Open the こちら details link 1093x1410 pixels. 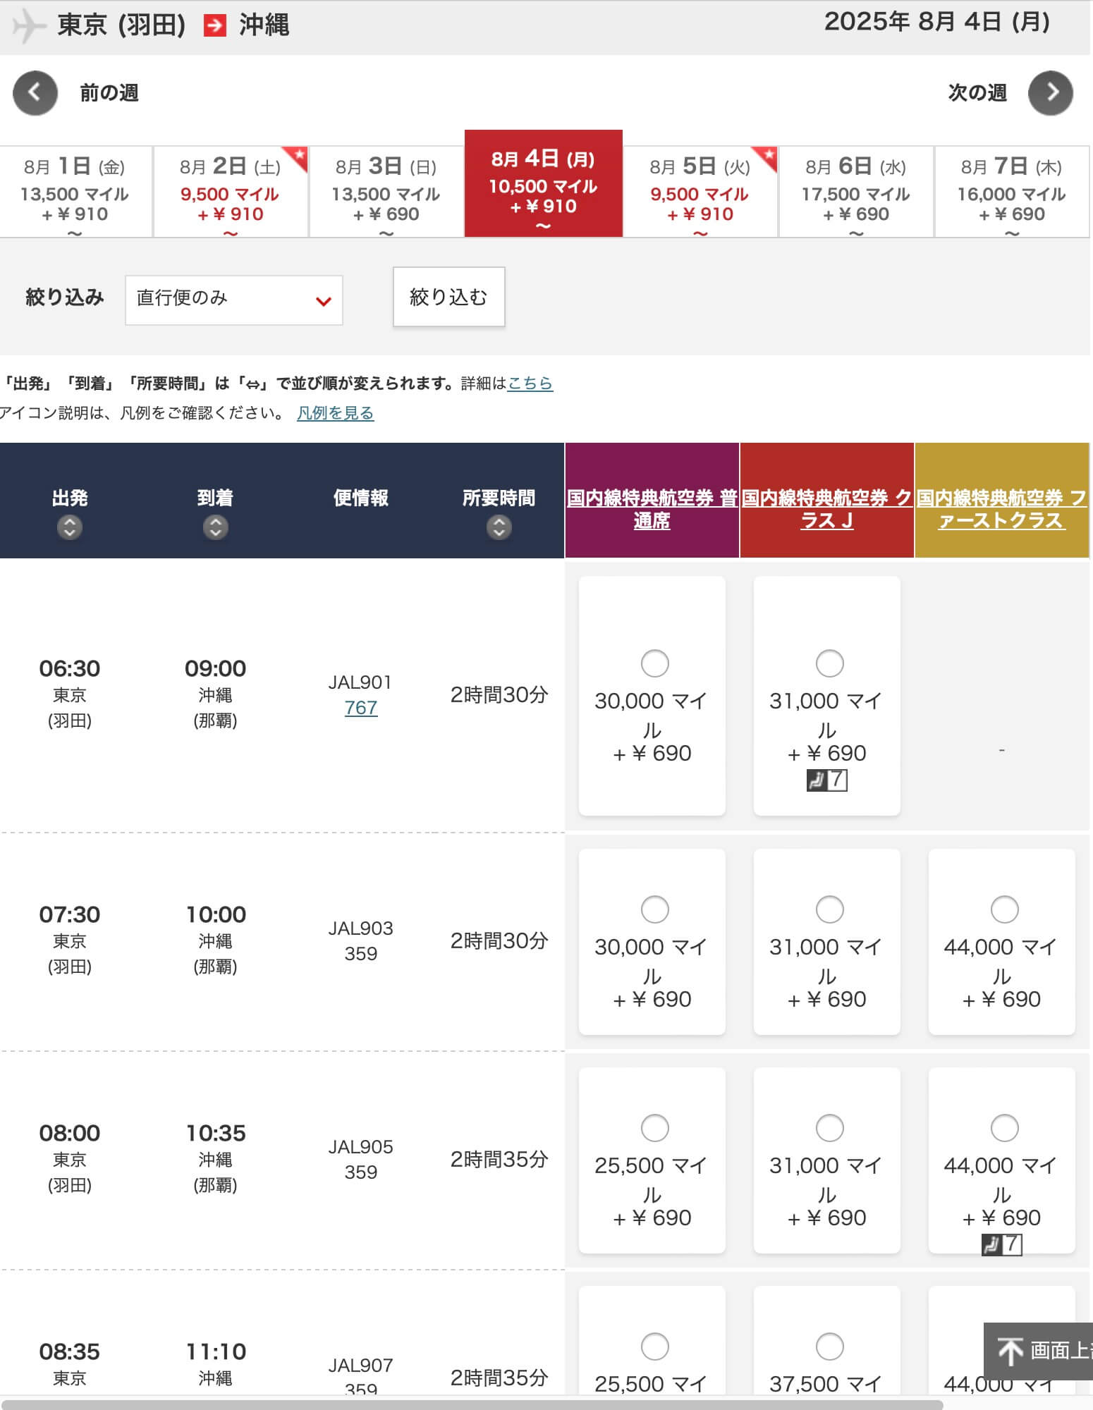[x=530, y=383]
